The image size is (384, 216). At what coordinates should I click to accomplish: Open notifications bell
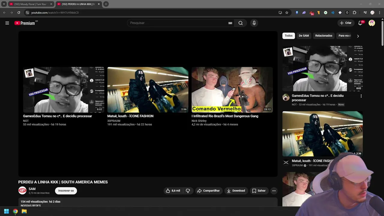[361, 23]
